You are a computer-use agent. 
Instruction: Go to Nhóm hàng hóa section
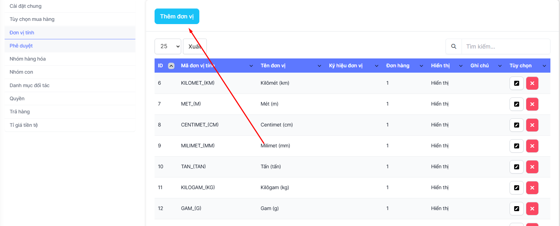click(28, 59)
